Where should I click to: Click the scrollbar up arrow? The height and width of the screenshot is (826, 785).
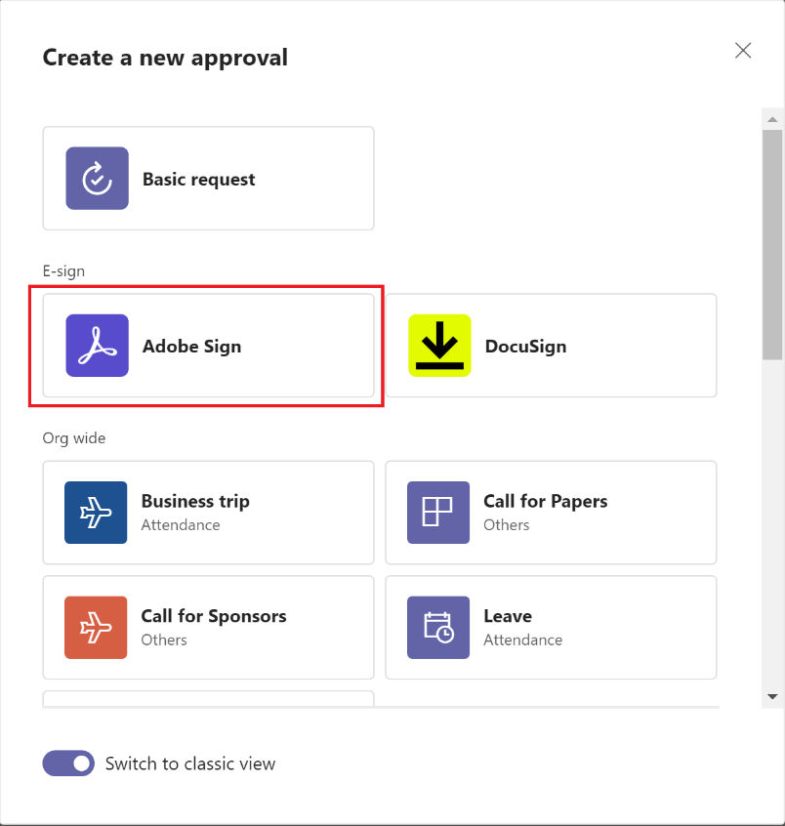(x=772, y=119)
